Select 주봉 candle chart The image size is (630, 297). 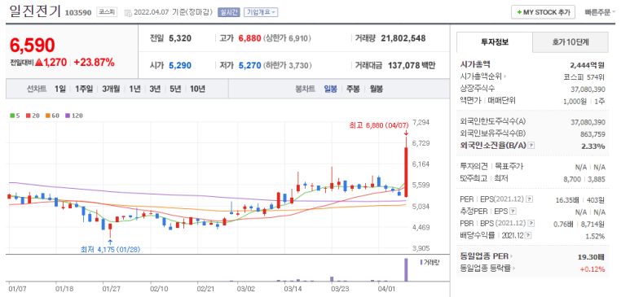353,89
